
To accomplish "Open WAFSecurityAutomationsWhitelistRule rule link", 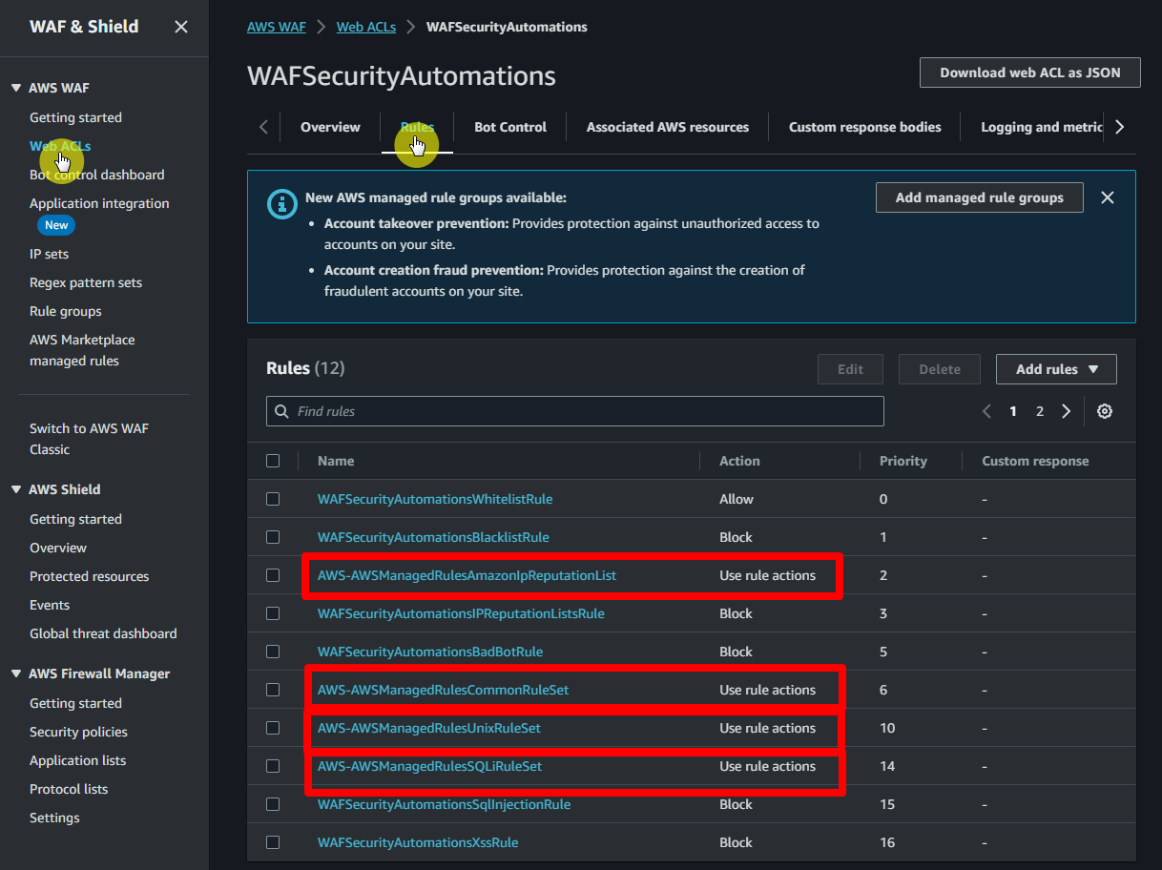I will [x=435, y=499].
